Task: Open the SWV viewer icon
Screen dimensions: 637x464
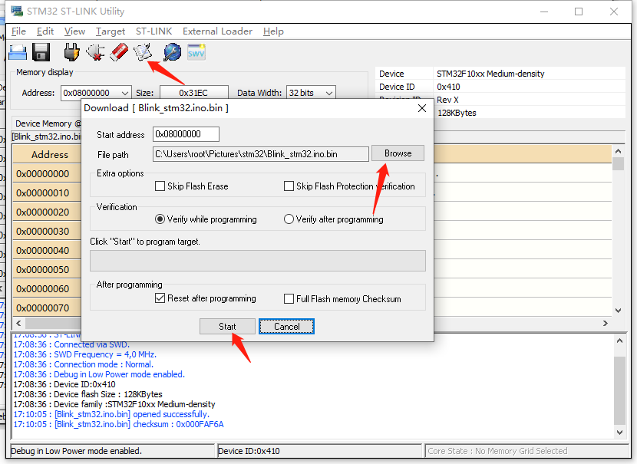Action: (x=196, y=52)
